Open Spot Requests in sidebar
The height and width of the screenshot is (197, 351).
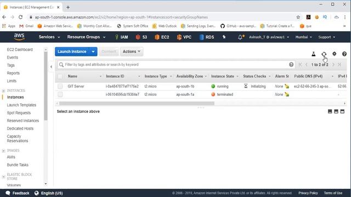[x=19, y=113]
